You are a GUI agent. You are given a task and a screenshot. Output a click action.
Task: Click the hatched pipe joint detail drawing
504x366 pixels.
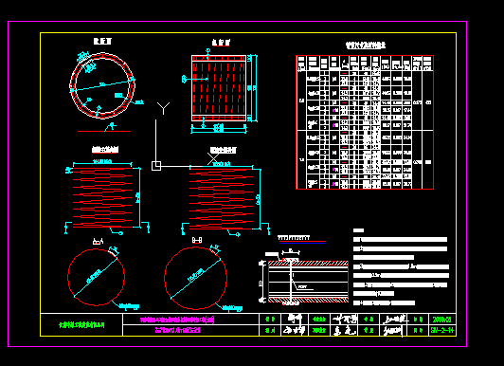308,282
